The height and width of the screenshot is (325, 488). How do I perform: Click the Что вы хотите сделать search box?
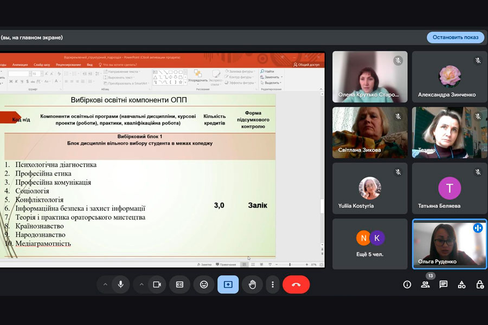tap(118, 64)
